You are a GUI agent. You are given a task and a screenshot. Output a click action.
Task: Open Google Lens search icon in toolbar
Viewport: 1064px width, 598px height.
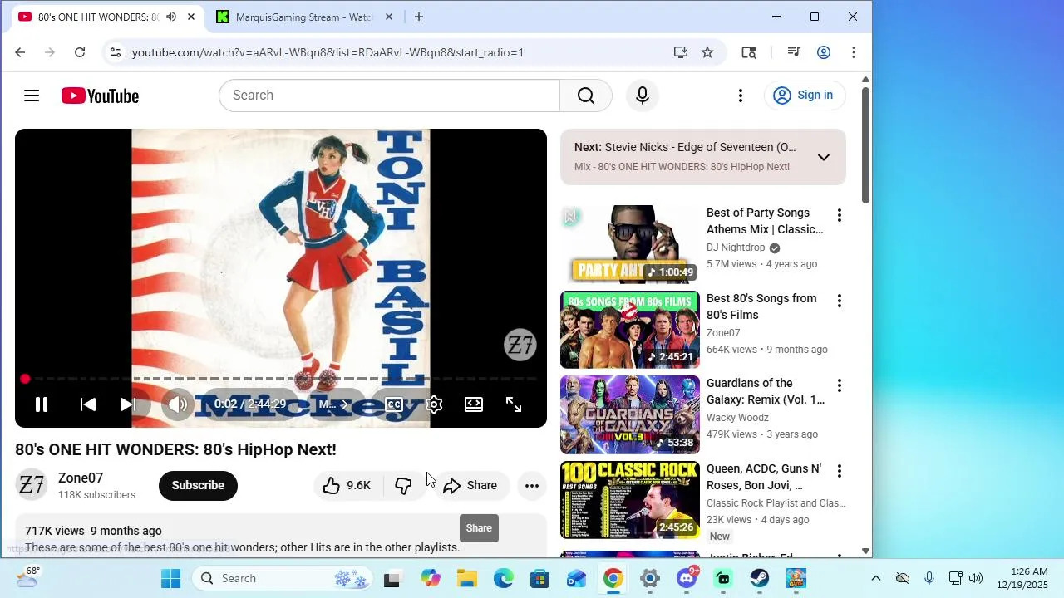(749, 52)
